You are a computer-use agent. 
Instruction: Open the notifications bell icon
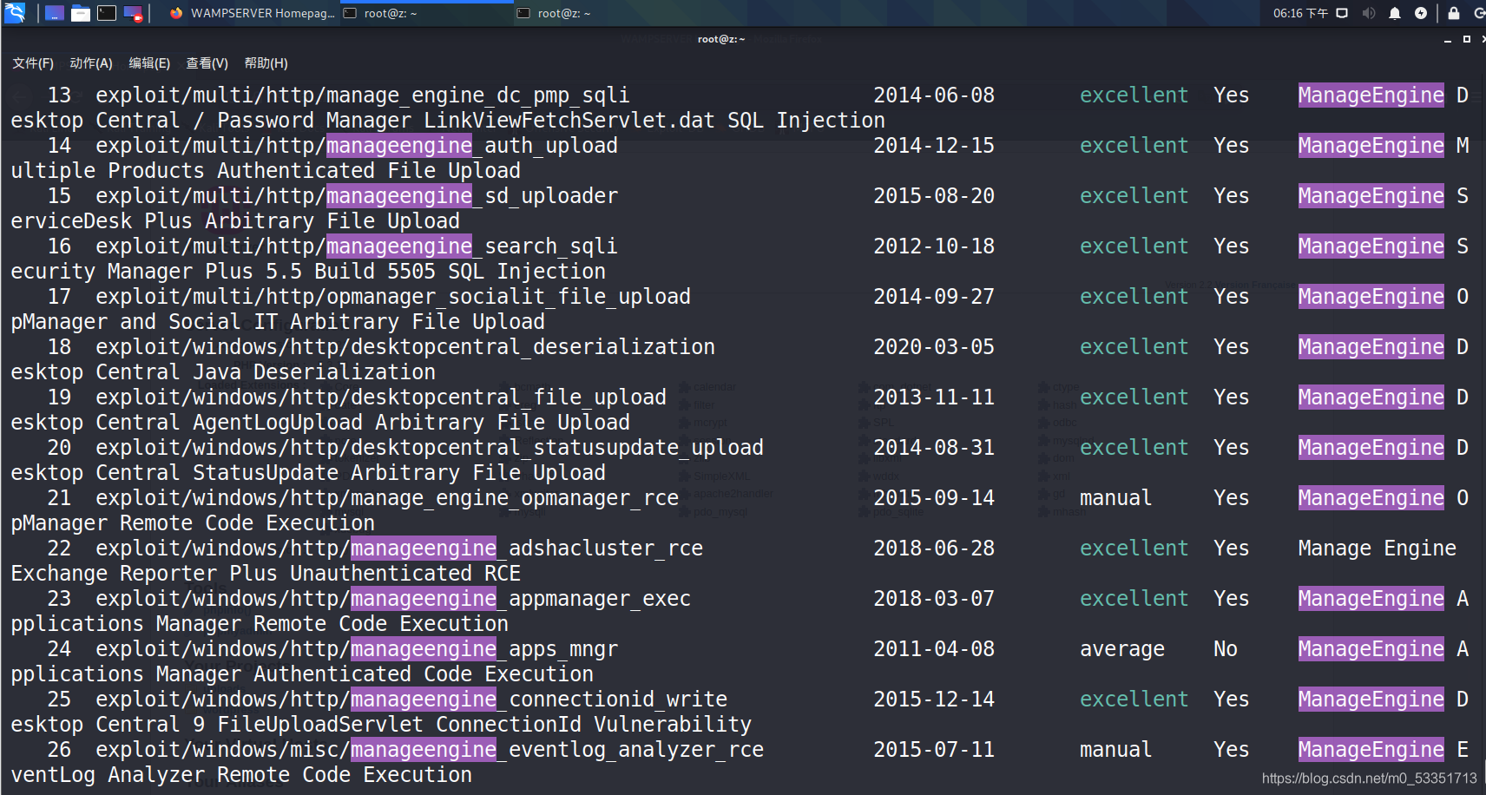tap(1395, 13)
